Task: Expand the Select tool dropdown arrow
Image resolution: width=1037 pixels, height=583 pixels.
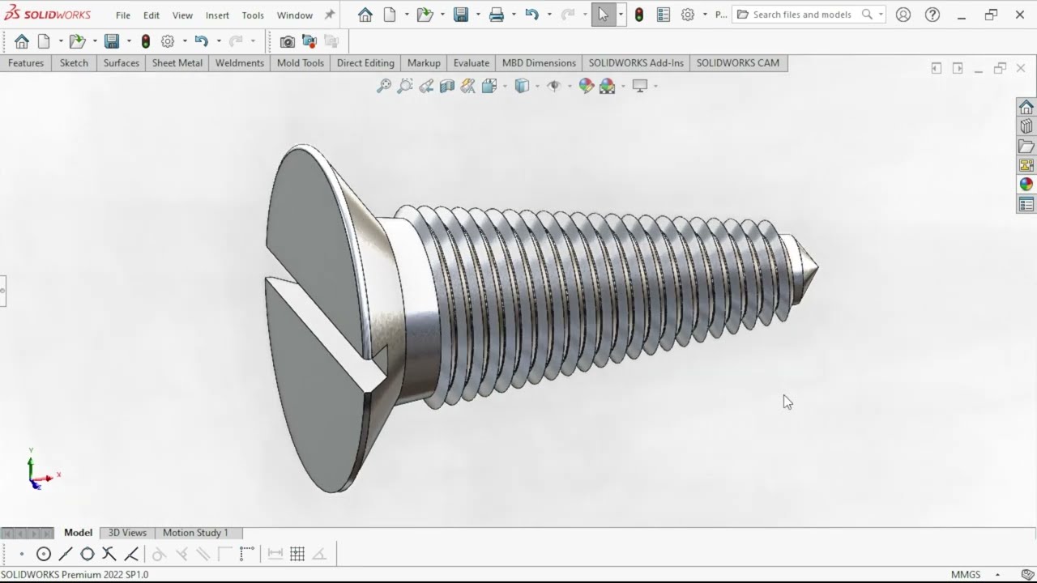Action: click(x=621, y=15)
